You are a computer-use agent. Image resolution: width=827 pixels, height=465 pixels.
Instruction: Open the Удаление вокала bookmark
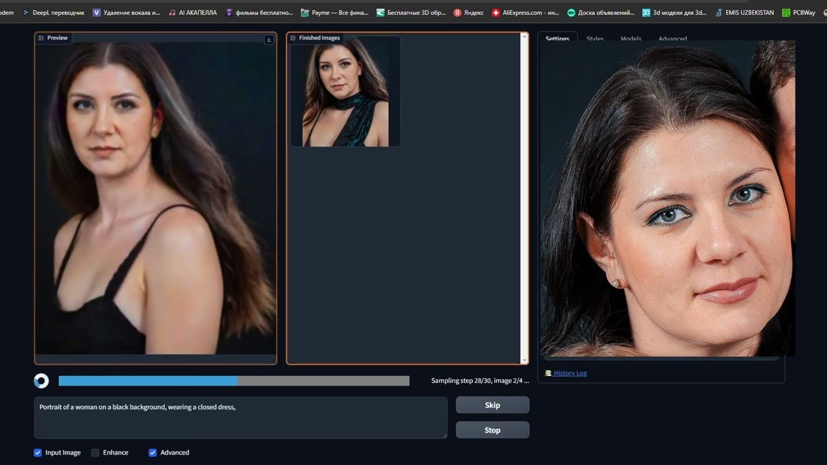point(126,12)
